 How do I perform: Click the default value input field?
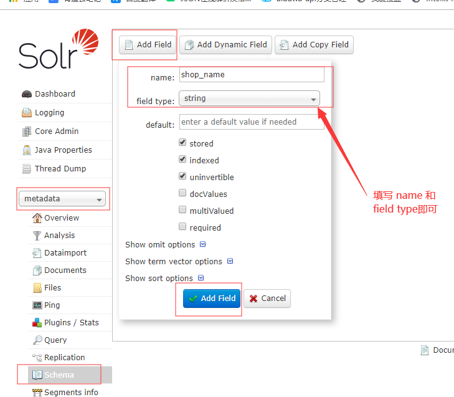(x=251, y=122)
